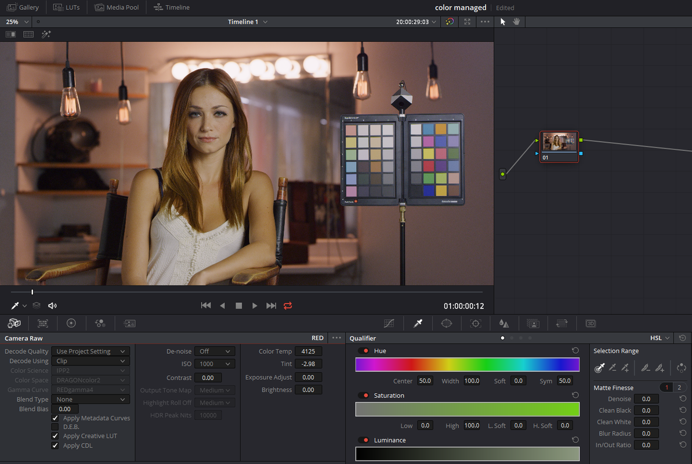Viewport: 692px width, 464px height.
Task: Enable the D.E.B. checkbox
Action: coord(55,427)
